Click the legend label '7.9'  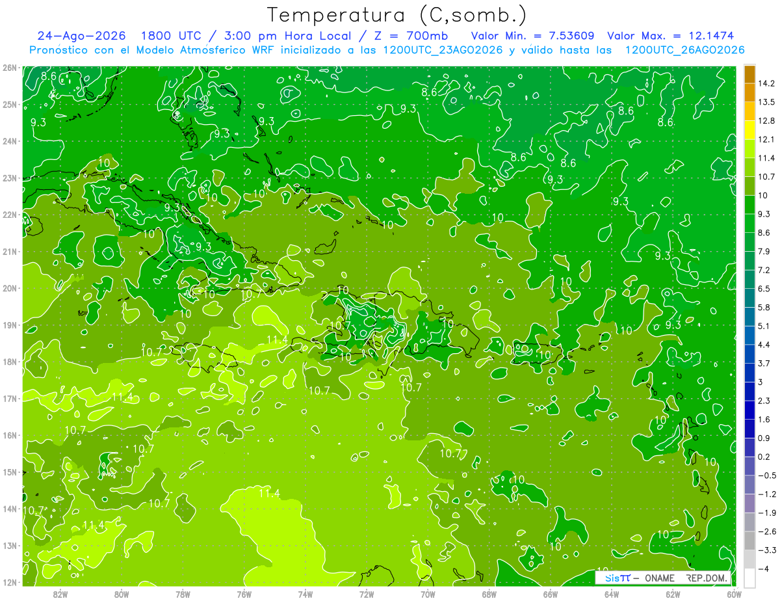click(x=764, y=251)
